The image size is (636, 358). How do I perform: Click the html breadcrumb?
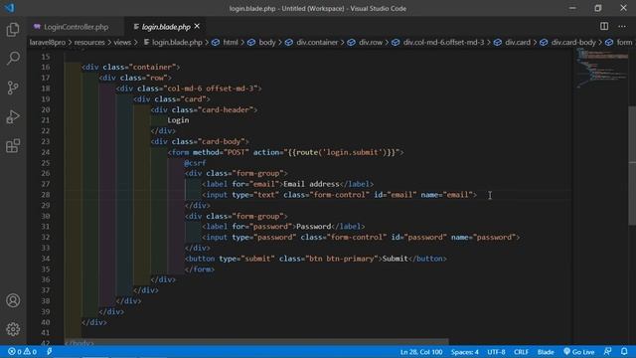tap(226, 42)
